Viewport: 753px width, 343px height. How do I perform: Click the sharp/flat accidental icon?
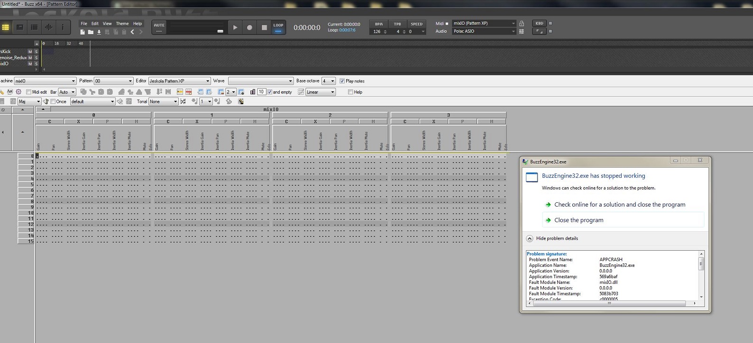(183, 101)
